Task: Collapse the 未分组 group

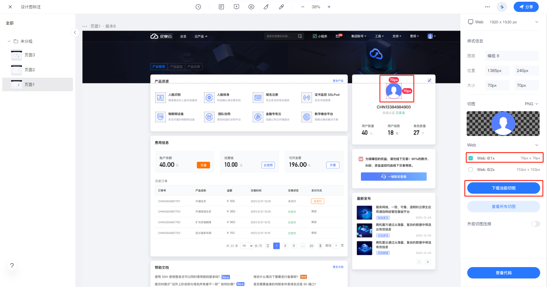Action: 9,41
